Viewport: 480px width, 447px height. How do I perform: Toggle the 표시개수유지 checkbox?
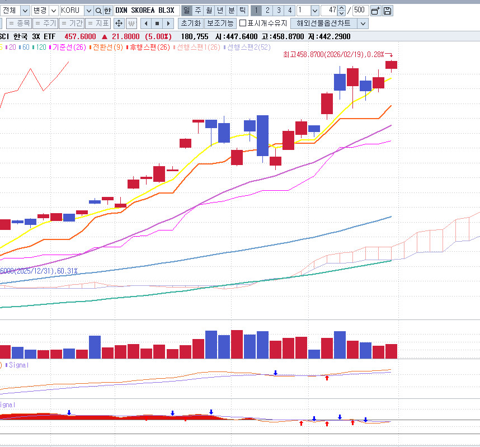(x=243, y=23)
